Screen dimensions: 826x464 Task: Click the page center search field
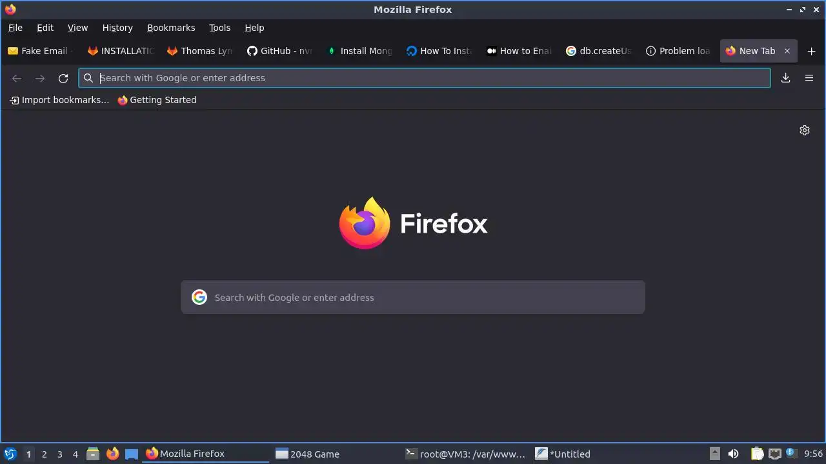pyautogui.click(x=413, y=297)
